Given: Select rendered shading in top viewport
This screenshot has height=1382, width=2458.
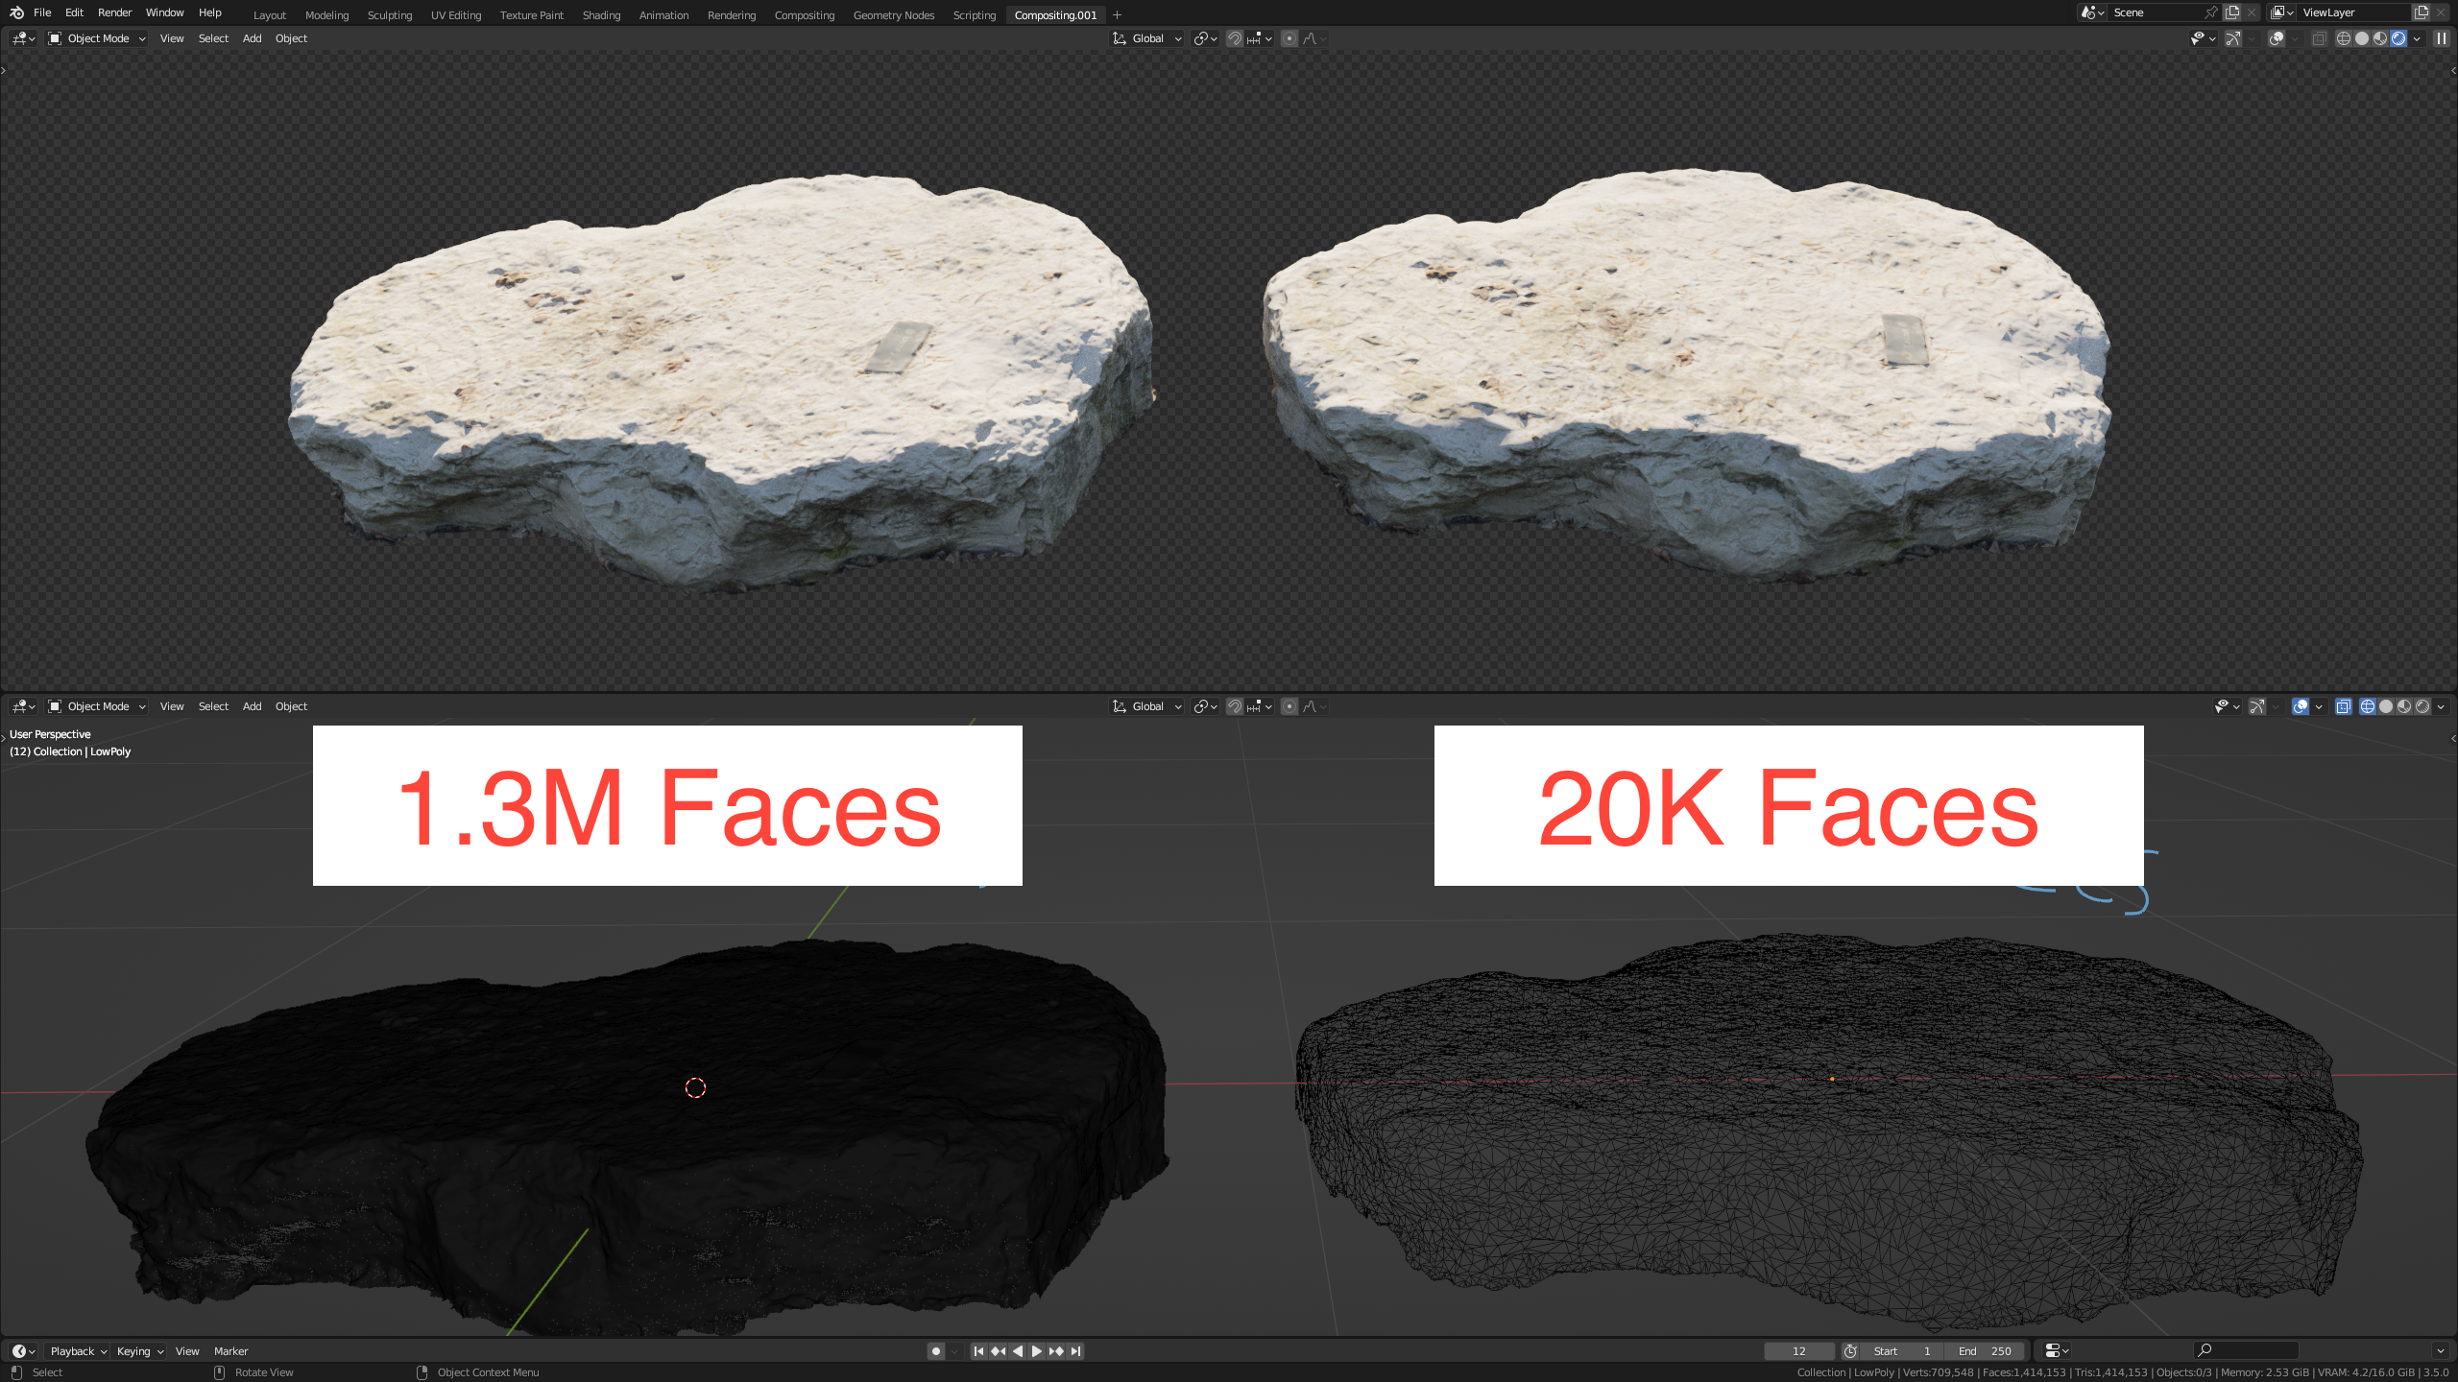Looking at the screenshot, I should coord(2398,38).
